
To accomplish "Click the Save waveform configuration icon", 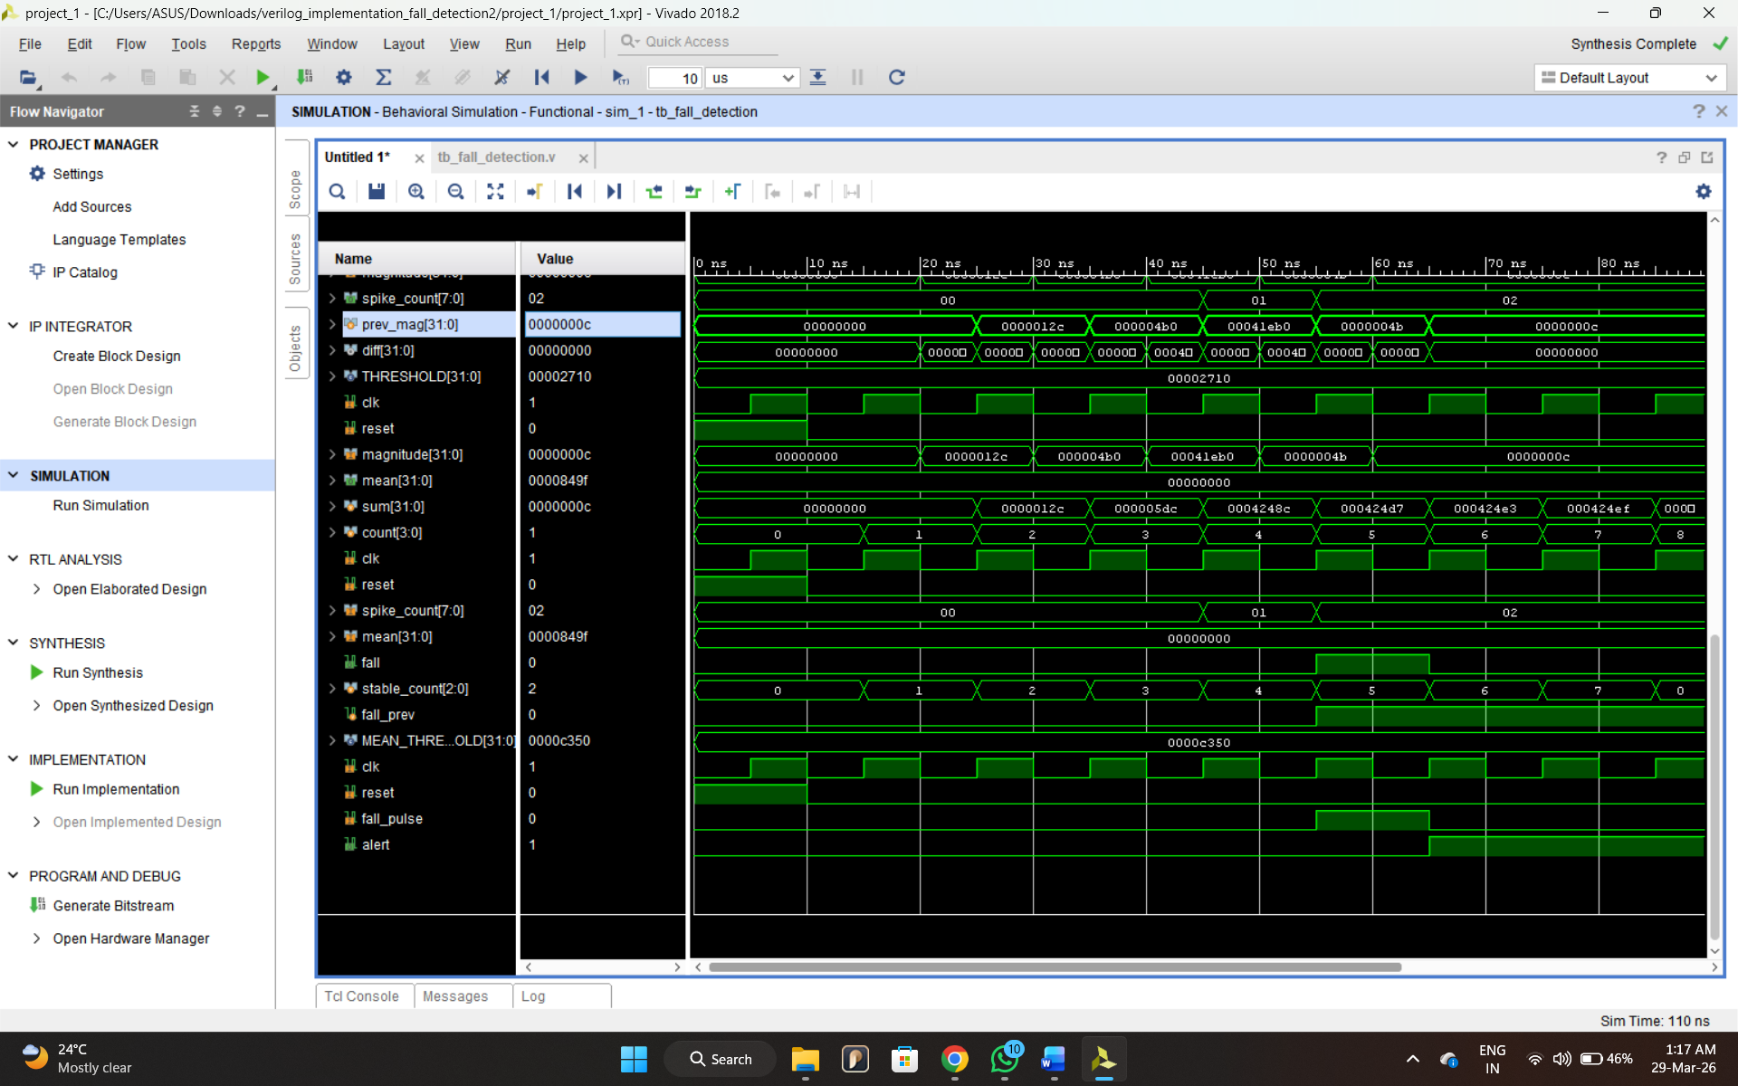I will 377,192.
